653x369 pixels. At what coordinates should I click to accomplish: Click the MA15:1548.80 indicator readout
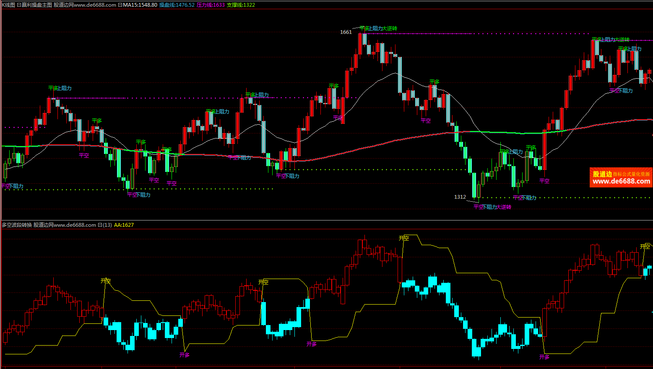coord(140,5)
